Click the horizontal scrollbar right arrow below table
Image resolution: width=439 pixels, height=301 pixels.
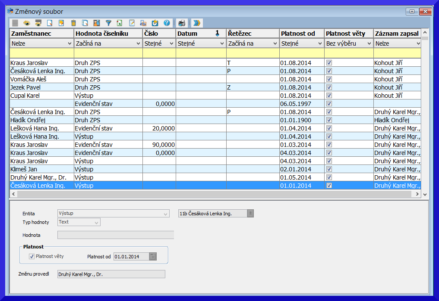(417, 194)
